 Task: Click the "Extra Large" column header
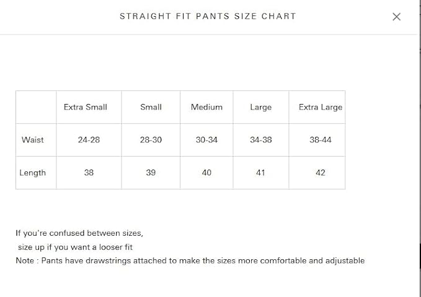click(320, 107)
